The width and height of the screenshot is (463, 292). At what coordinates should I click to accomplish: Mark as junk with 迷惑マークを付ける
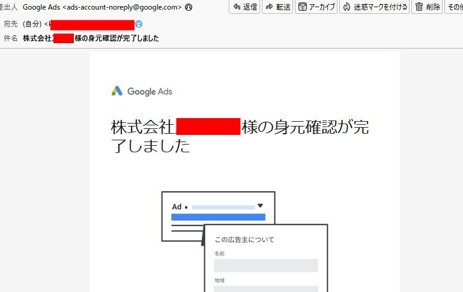pyautogui.click(x=374, y=7)
